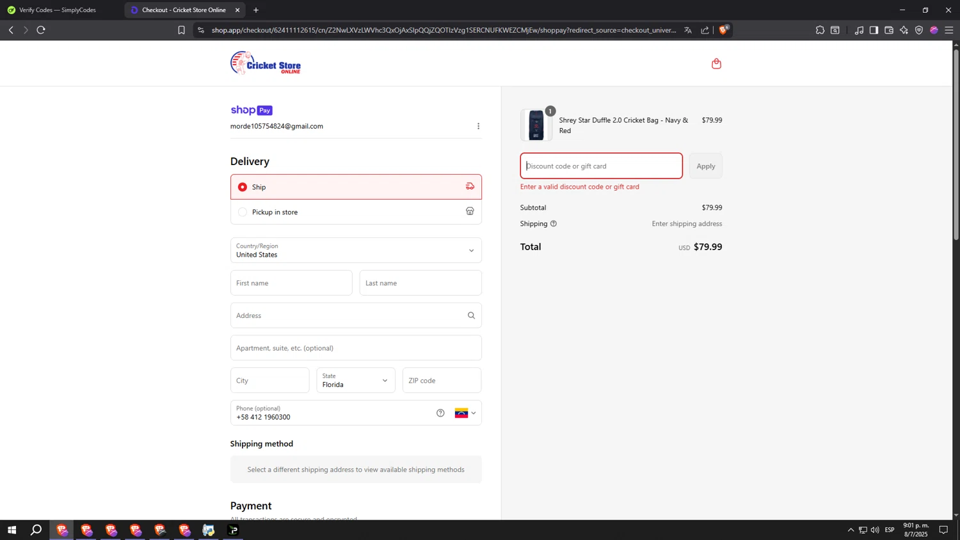Click the translate page icon
The width and height of the screenshot is (960, 540).
point(688,30)
